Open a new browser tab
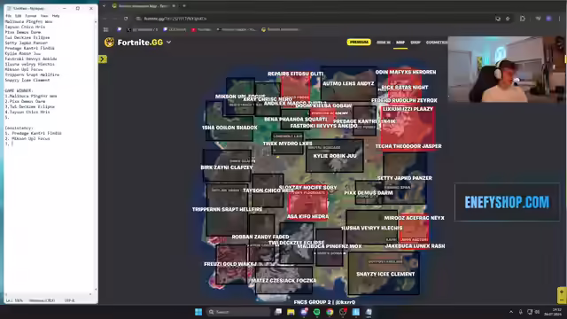 tap(184, 6)
